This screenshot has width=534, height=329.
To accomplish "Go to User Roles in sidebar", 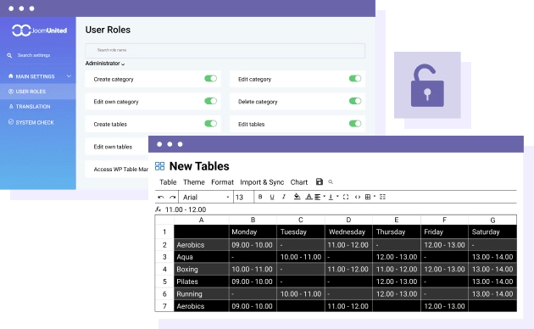I will (x=38, y=92).
